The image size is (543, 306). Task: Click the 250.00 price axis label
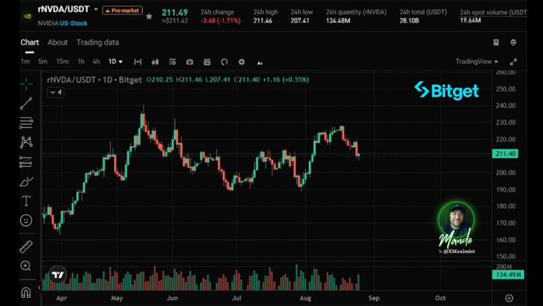coord(505,89)
